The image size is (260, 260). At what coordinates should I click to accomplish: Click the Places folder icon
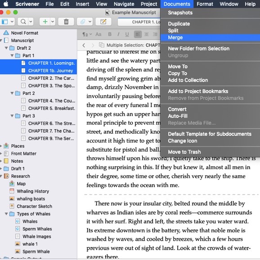coord(6,146)
